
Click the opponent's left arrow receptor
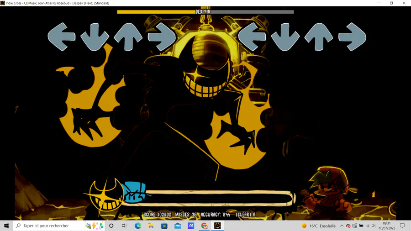point(62,37)
